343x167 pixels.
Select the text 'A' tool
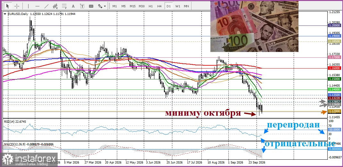coord(73,6)
